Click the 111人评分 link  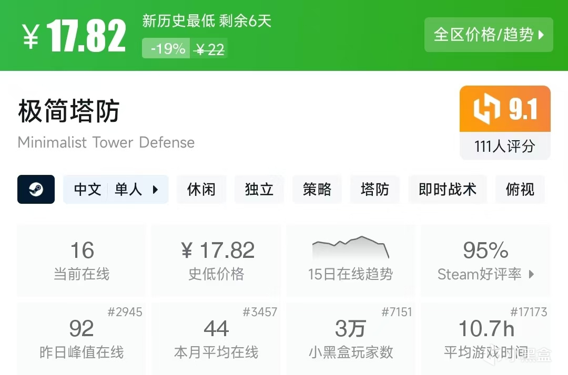point(504,147)
